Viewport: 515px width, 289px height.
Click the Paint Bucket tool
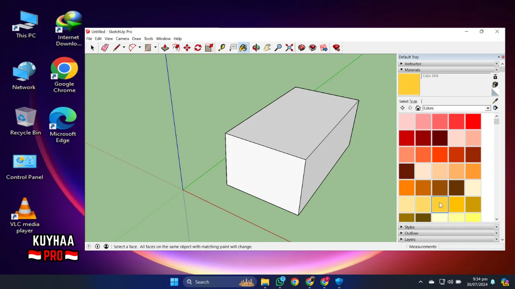pos(243,48)
